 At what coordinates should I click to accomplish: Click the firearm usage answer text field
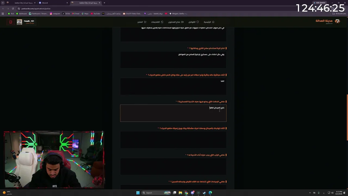click(x=173, y=60)
